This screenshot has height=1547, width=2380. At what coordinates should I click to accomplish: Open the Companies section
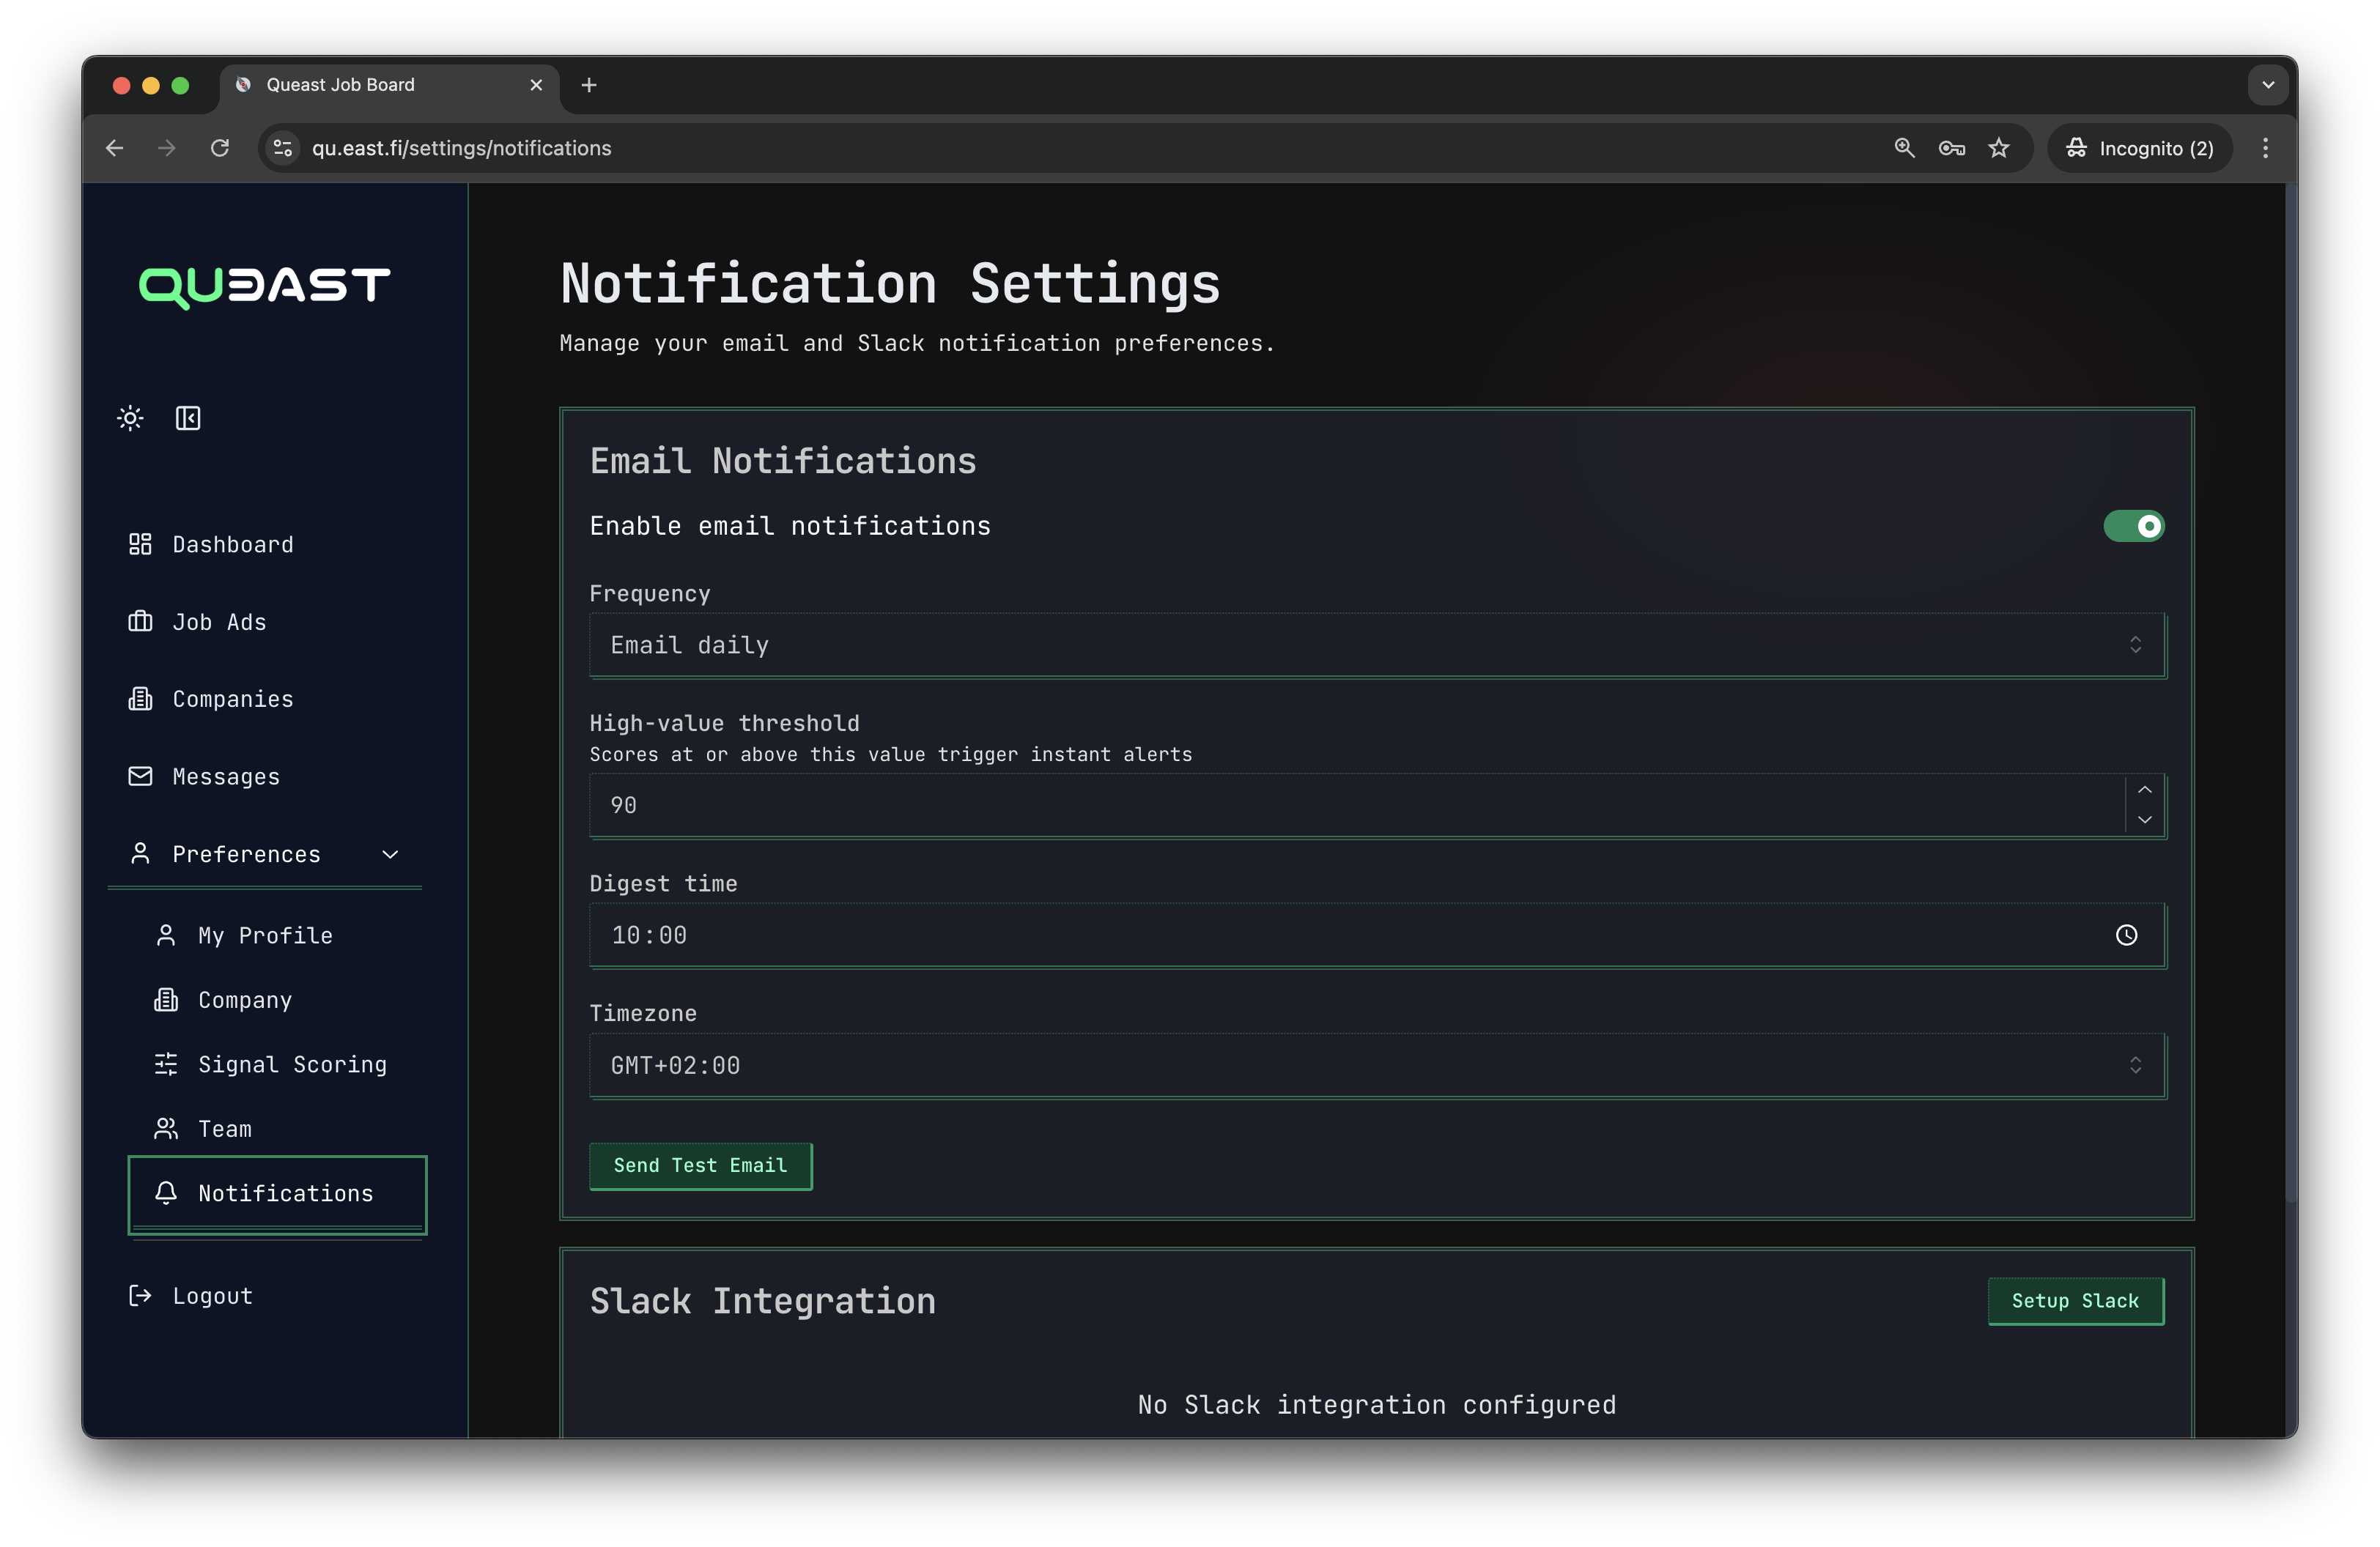coord(232,699)
